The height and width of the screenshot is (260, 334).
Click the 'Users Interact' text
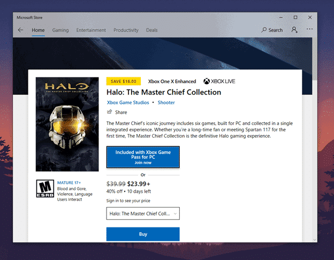coord(70,200)
